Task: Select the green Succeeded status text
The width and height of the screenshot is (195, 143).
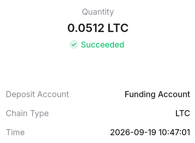Action: (x=103, y=45)
